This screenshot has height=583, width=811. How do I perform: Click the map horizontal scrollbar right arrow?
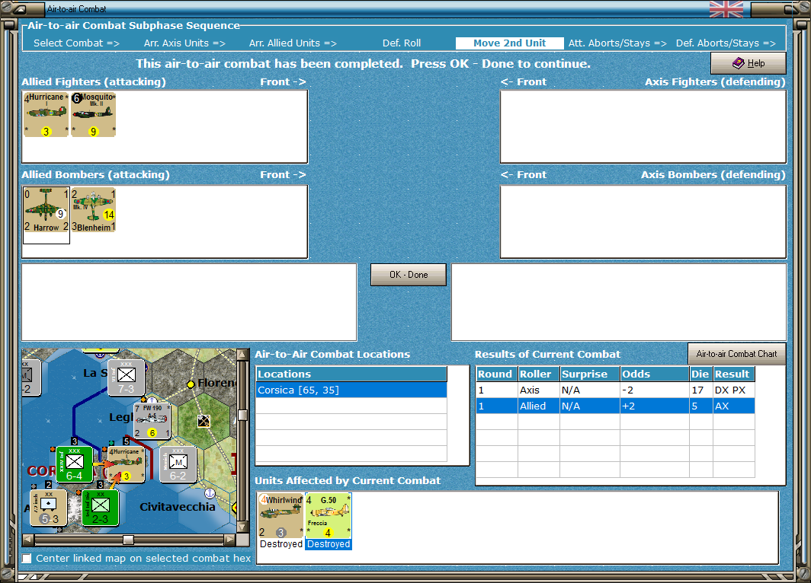[x=229, y=540]
